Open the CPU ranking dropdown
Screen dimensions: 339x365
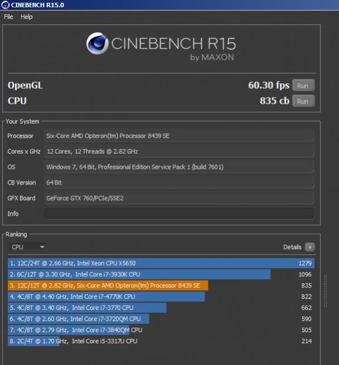pos(27,247)
